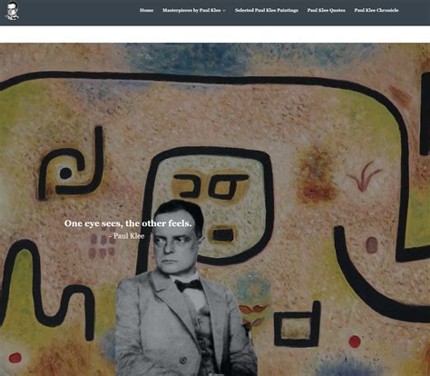Click the square face shape in the painting
430x376 pixels.
tap(208, 206)
